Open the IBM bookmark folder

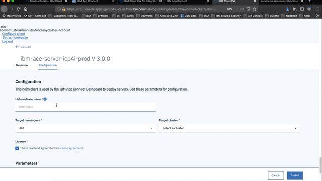pyautogui.click(x=86, y=16)
